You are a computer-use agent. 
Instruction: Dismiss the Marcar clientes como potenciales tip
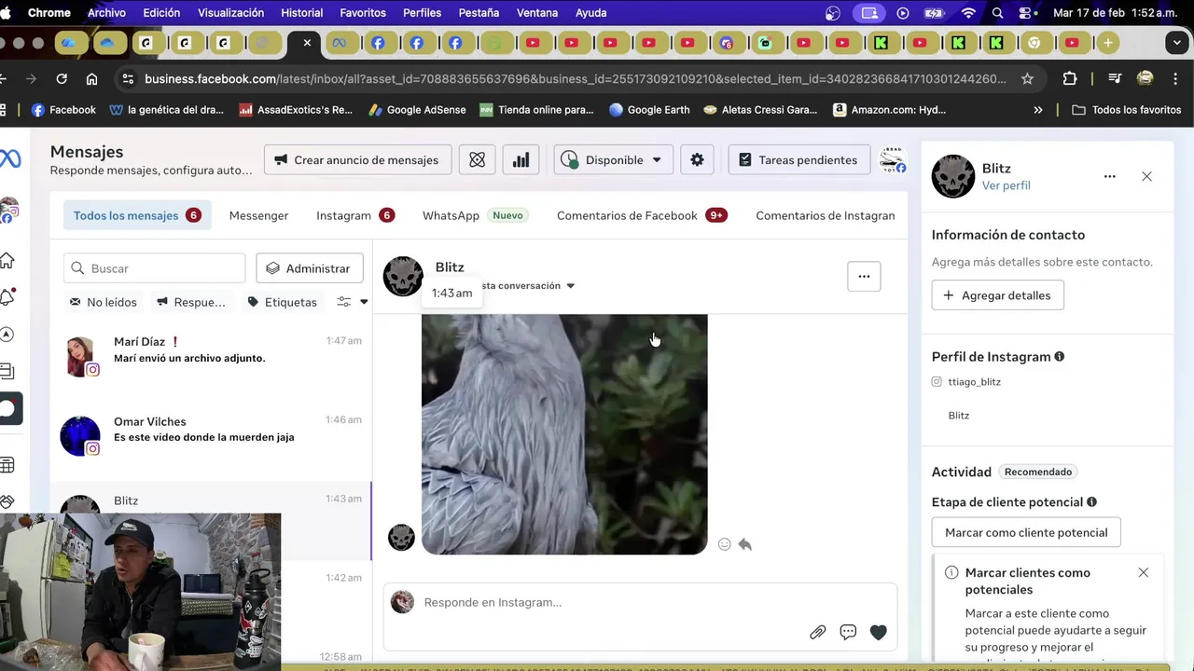pos(1143,572)
